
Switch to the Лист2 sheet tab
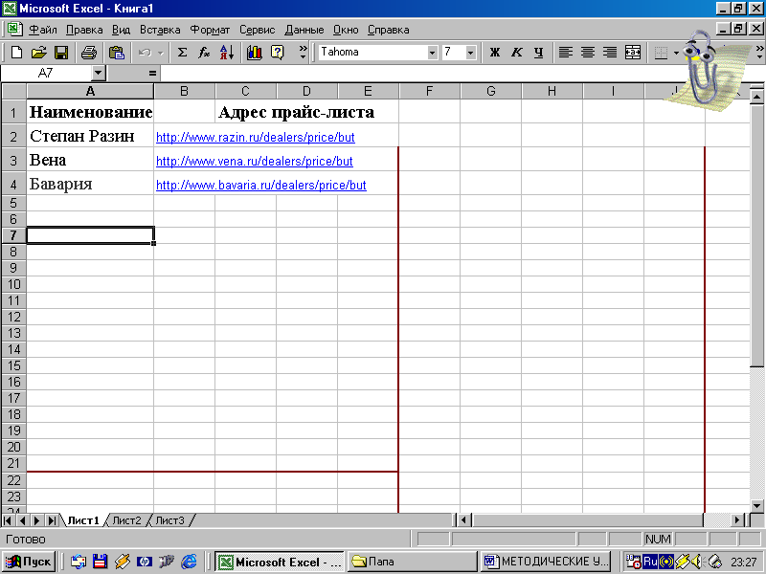tap(126, 520)
